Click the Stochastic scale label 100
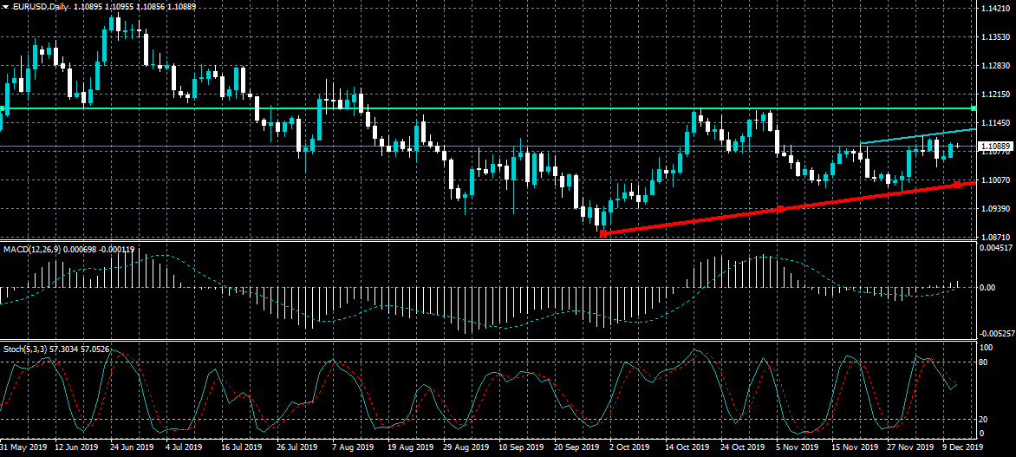This screenshot has height=457, width=1016. click(x=987, y=348)
